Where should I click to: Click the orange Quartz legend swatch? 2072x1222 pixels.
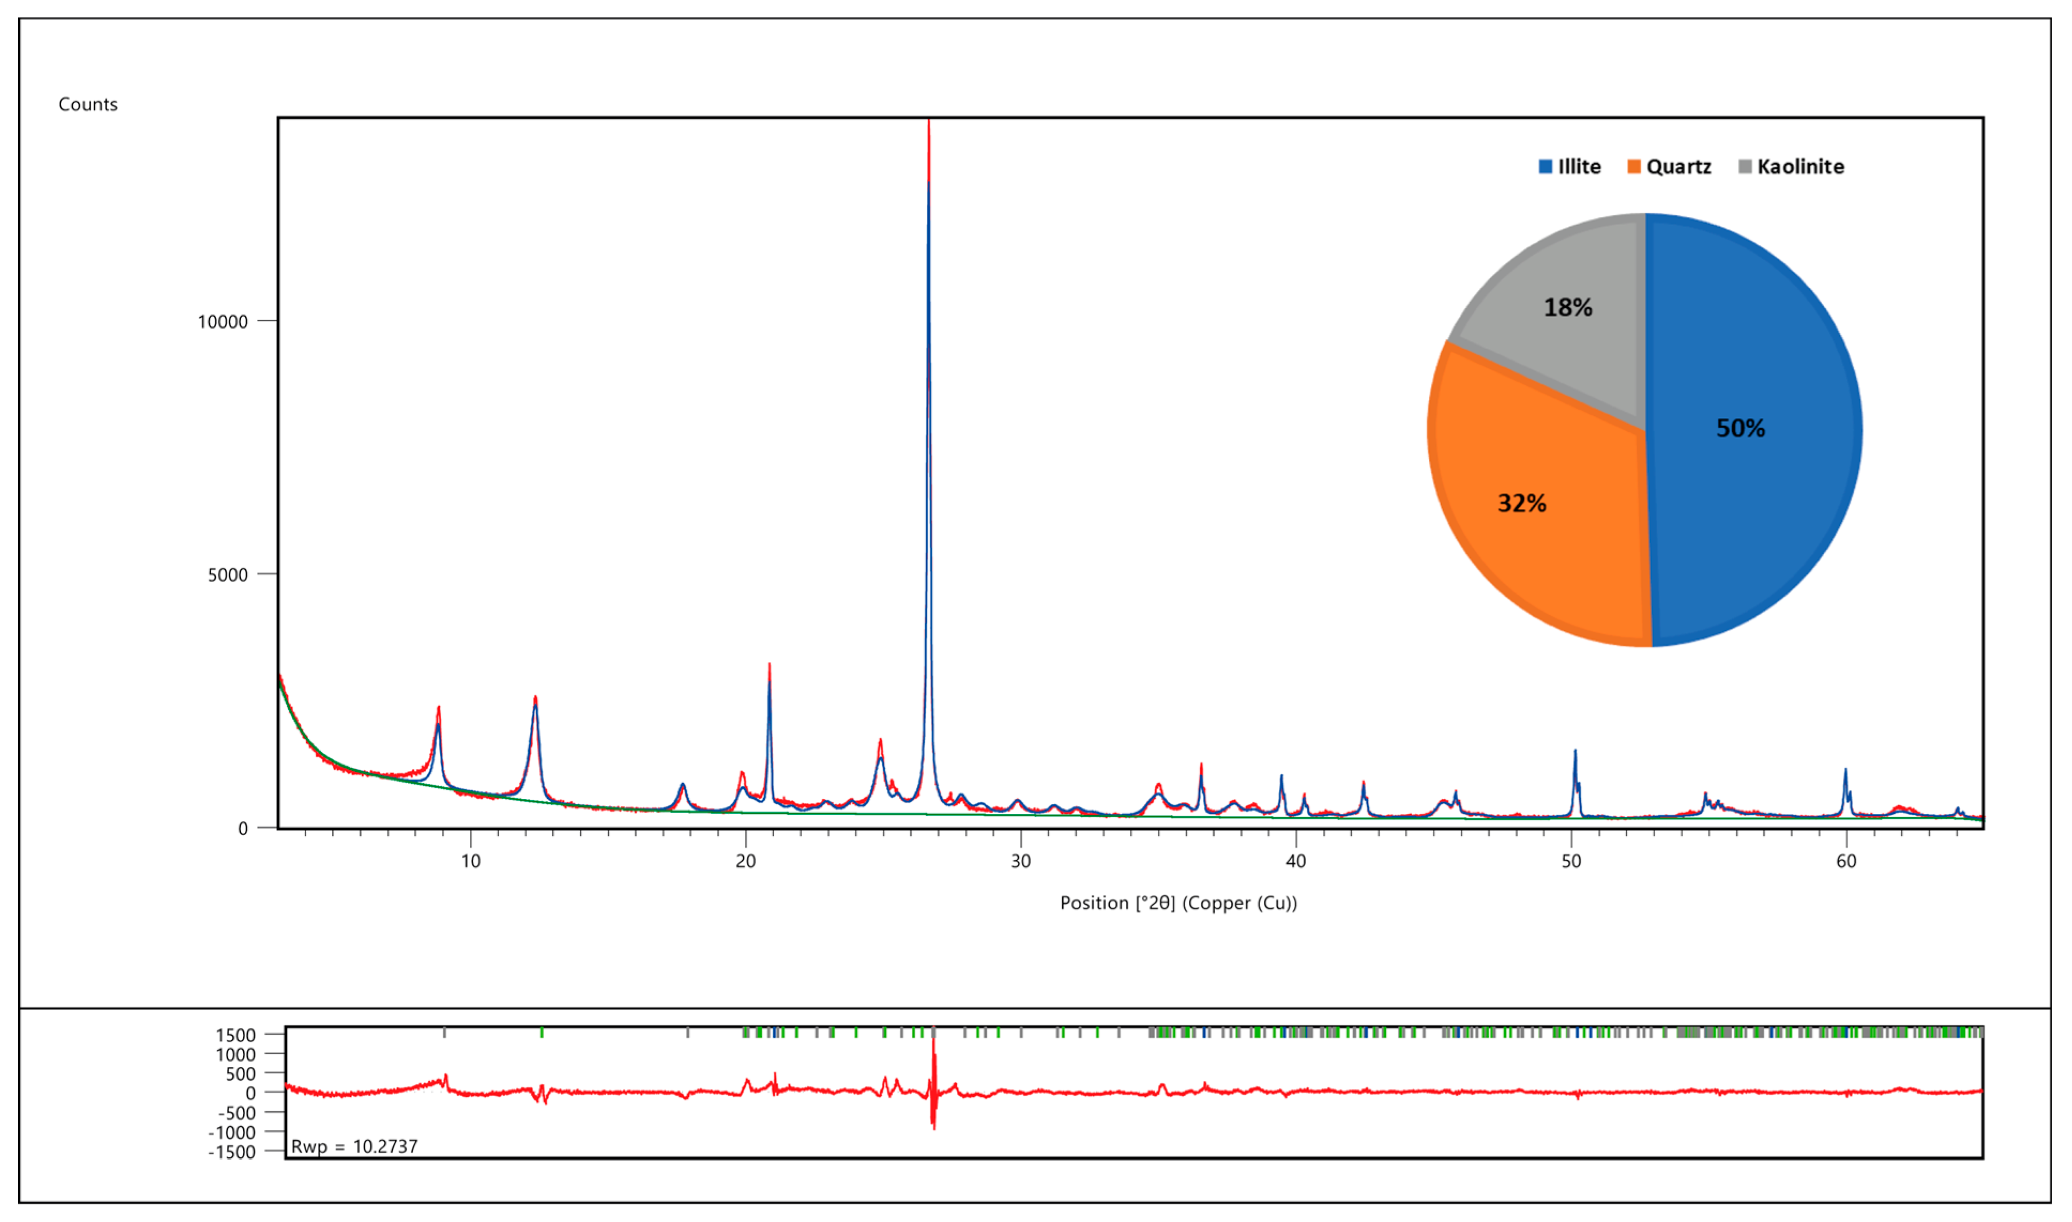click(x=1634, y=166)
